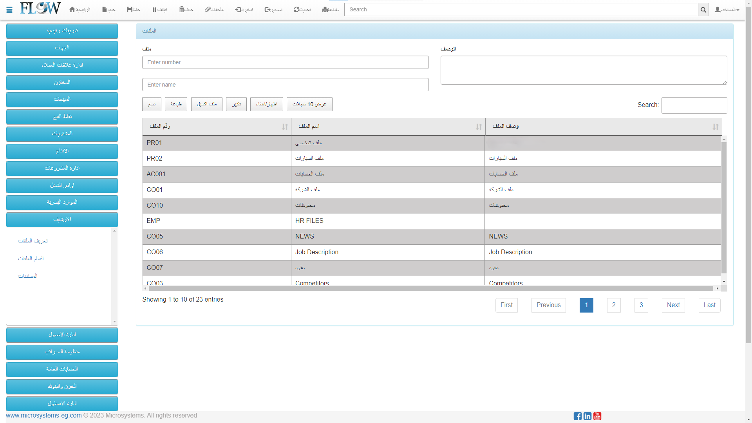Open the Documents sidebar link
Screen dimensions: 752x423
click(27, 276)
